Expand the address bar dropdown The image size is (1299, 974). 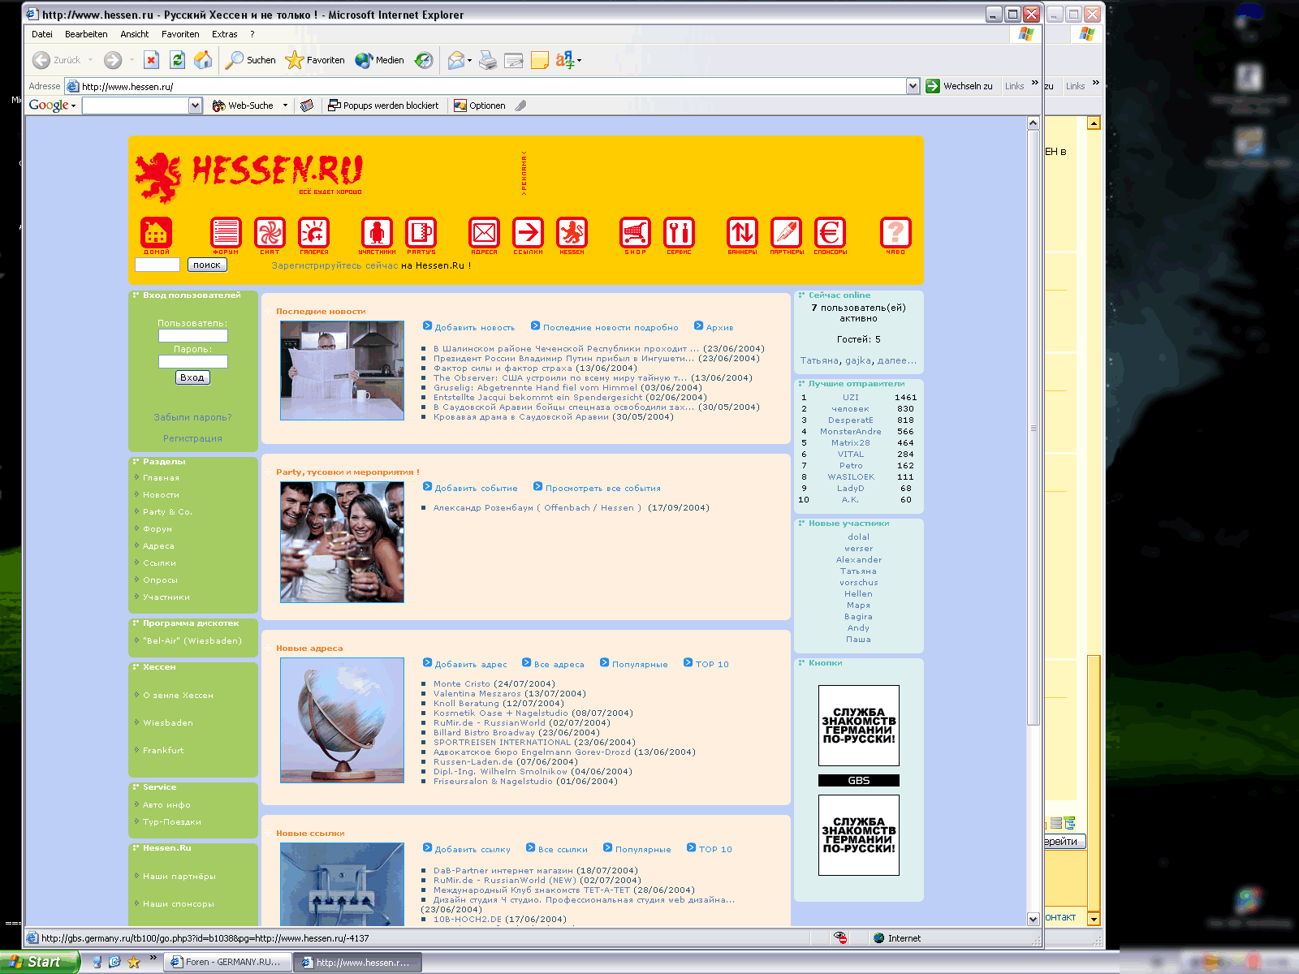coord(913,86)
